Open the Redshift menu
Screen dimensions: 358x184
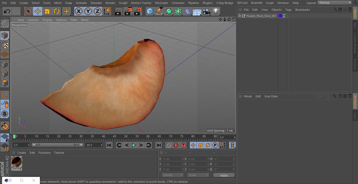[257, 3]
